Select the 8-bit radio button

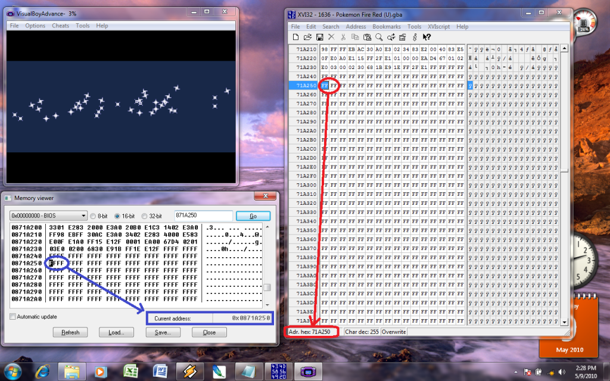(93, 216)
